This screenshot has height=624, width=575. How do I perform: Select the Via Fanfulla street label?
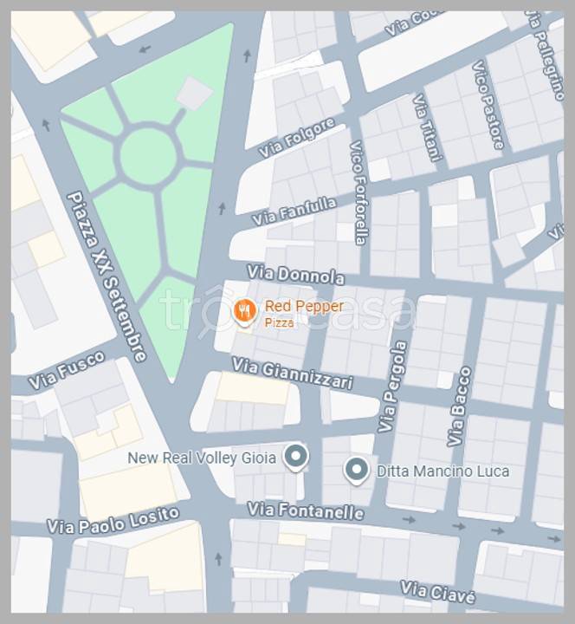pyautogui.click(x=294, y=211)
